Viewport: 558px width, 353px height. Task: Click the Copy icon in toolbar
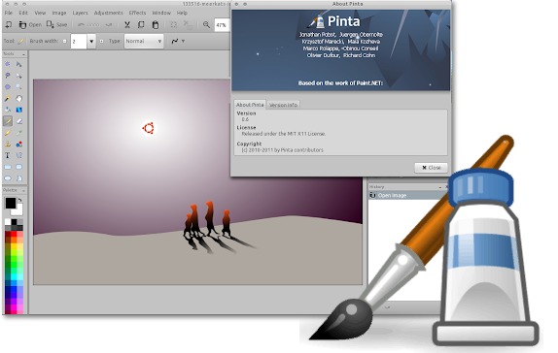141,24
